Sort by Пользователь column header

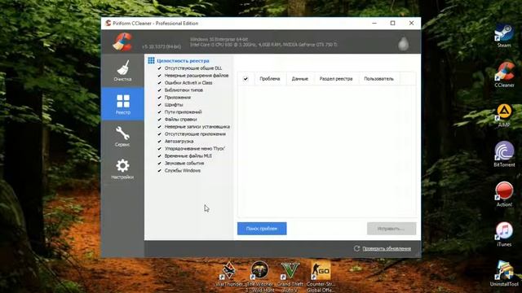pos(378,79)
